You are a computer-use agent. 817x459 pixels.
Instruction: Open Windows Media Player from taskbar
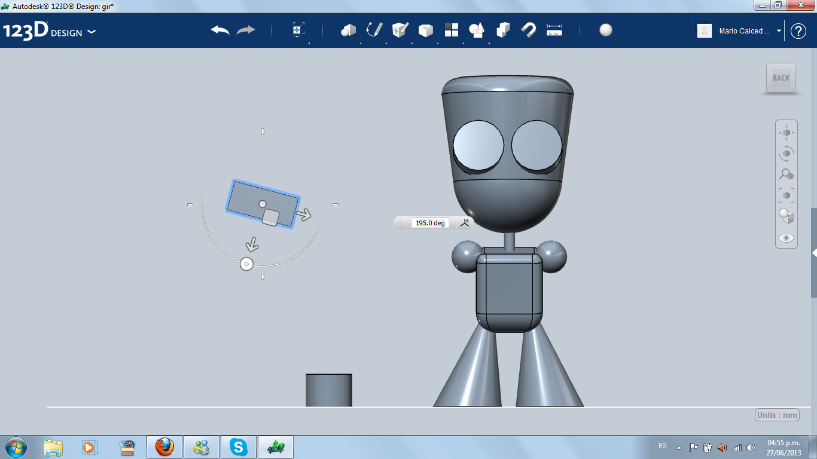tap(89, 447)
